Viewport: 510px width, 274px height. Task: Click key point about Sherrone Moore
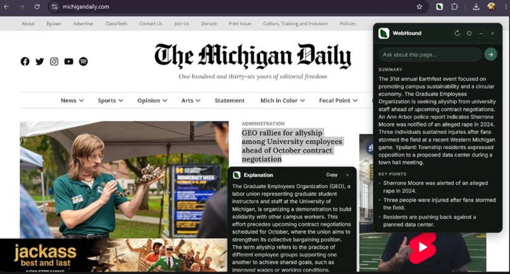pos(435,187)
